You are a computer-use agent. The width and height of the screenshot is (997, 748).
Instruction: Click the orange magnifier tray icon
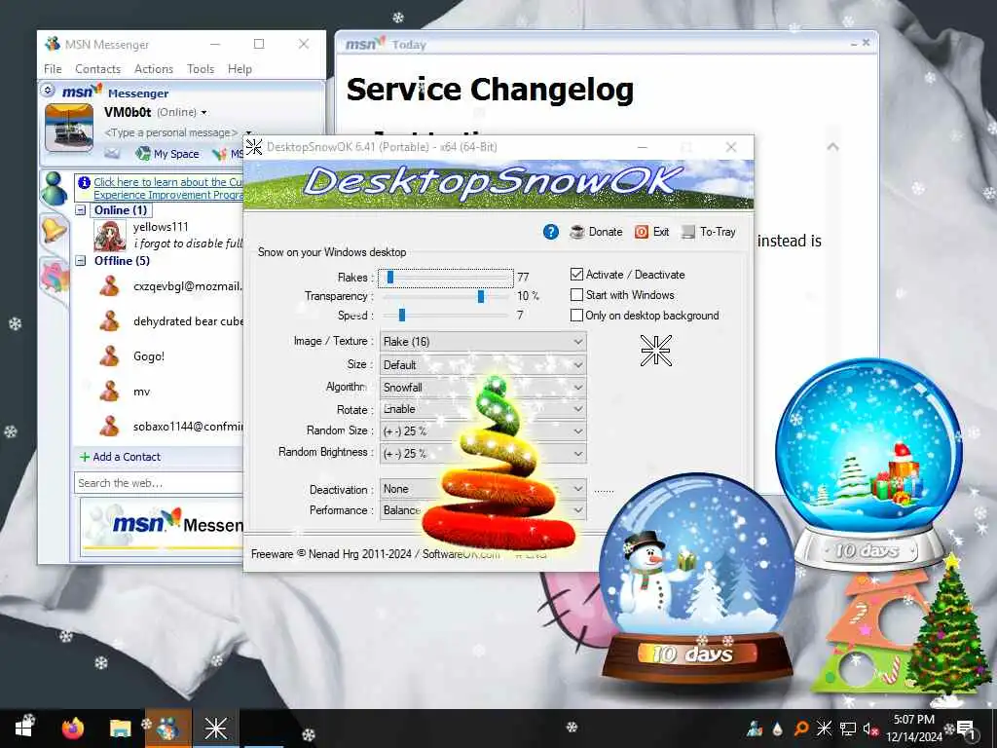[x=800, y=729]
